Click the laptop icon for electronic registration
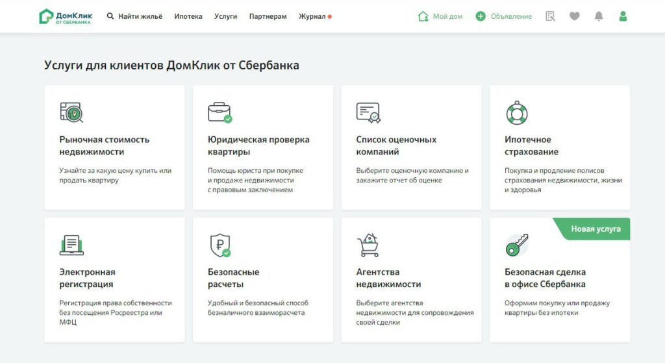 [71, 245]
